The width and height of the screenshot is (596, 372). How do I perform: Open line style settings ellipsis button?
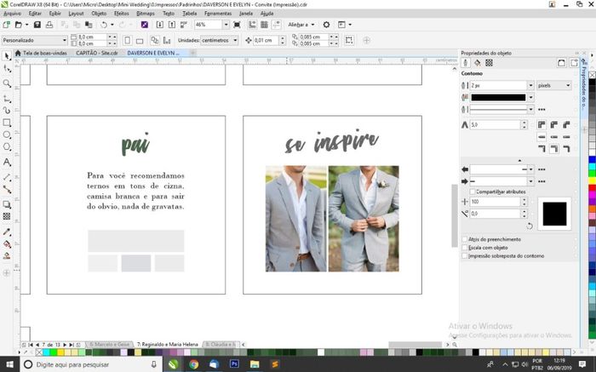tap(542, 110)
